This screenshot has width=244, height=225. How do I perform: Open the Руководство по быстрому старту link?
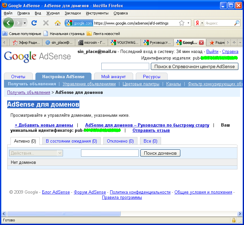[147, 125]
